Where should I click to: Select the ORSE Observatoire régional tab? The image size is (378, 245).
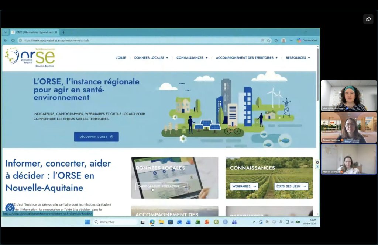tap(34, 32)
